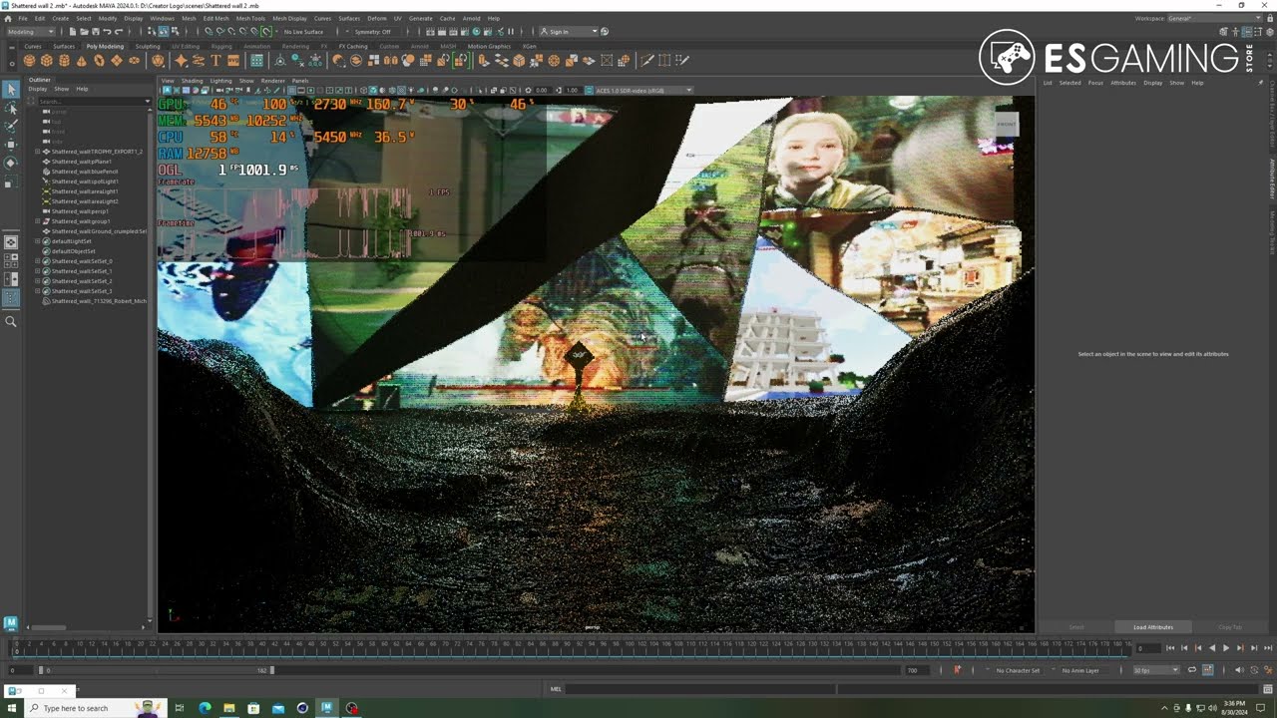Click the Home icon in menu bar
The width and height of the screenshot is (1277, 718).
(10, 18)
